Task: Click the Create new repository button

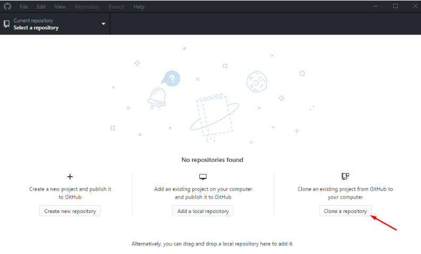Action: 70,211
